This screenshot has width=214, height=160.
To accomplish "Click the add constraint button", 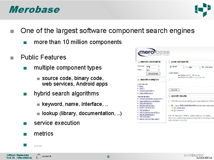I will click(x=153, y=74).
